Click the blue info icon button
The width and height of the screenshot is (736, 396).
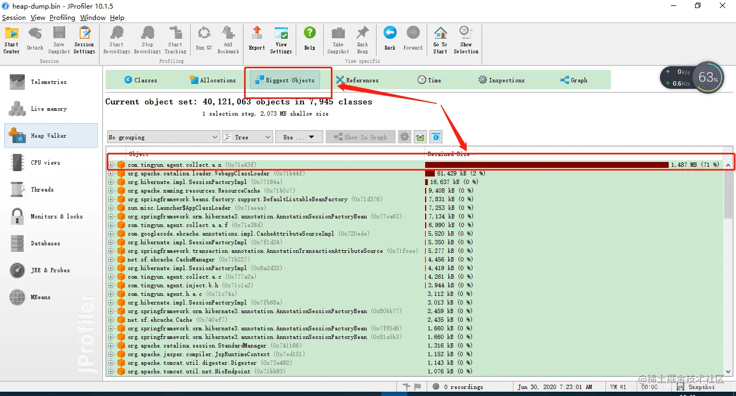tap(436, 137)
